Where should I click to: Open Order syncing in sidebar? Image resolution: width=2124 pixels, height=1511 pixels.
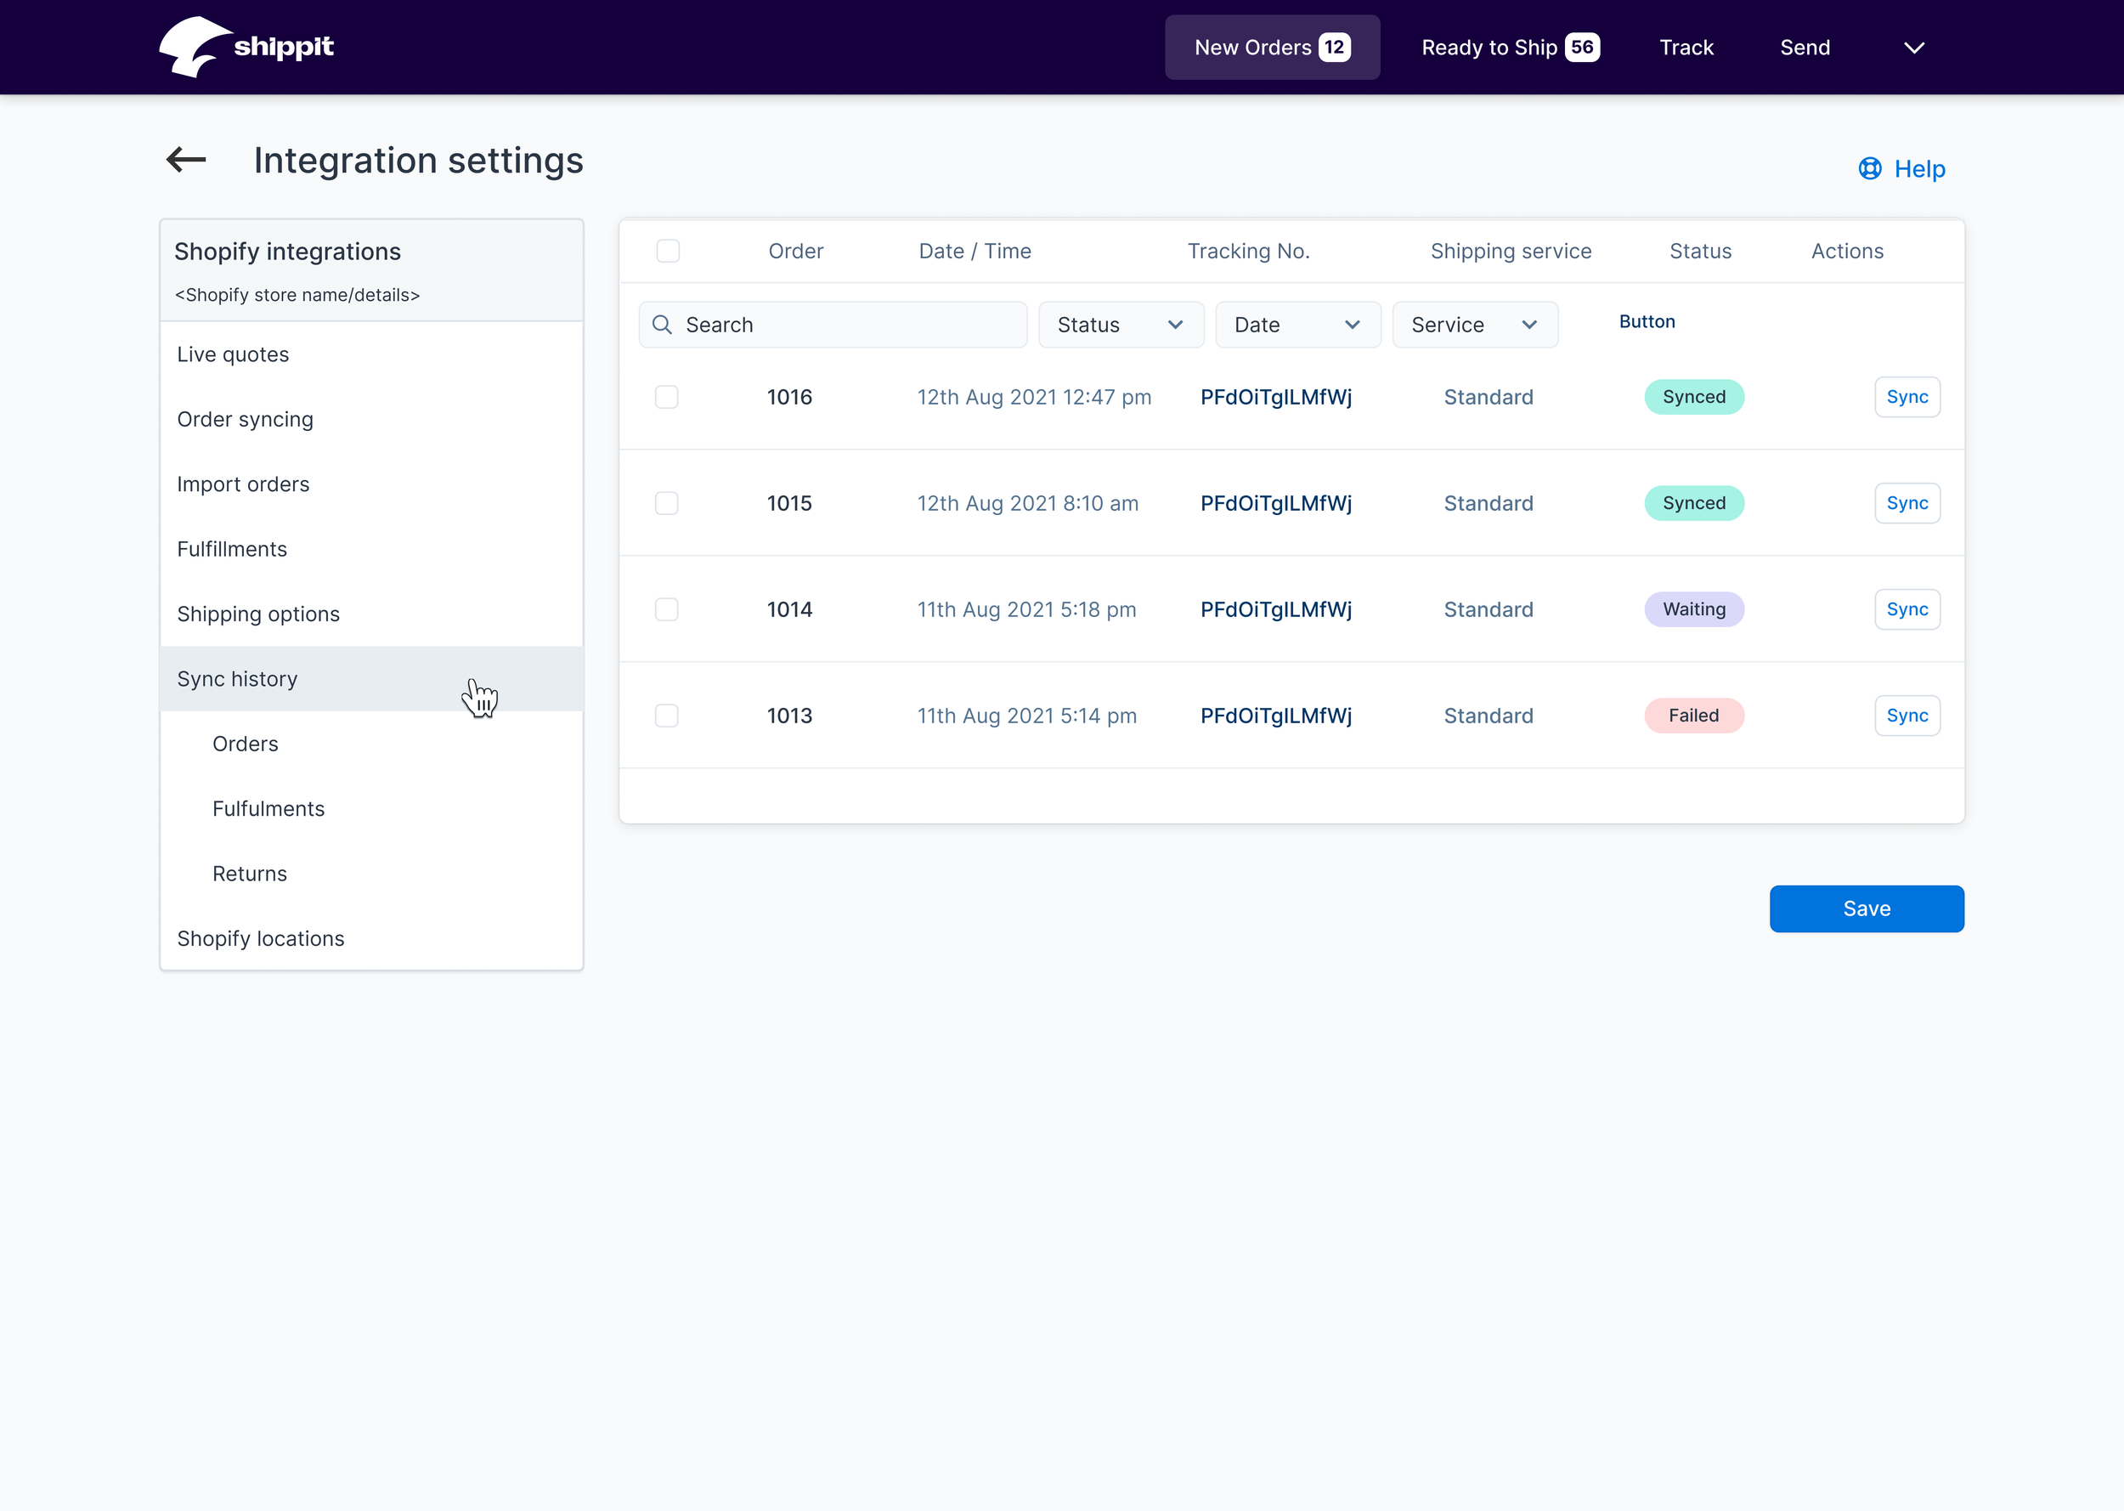coord(245,420)
